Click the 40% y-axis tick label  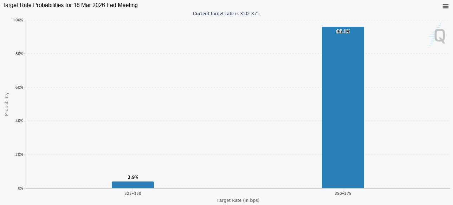(x=19, y=121)
